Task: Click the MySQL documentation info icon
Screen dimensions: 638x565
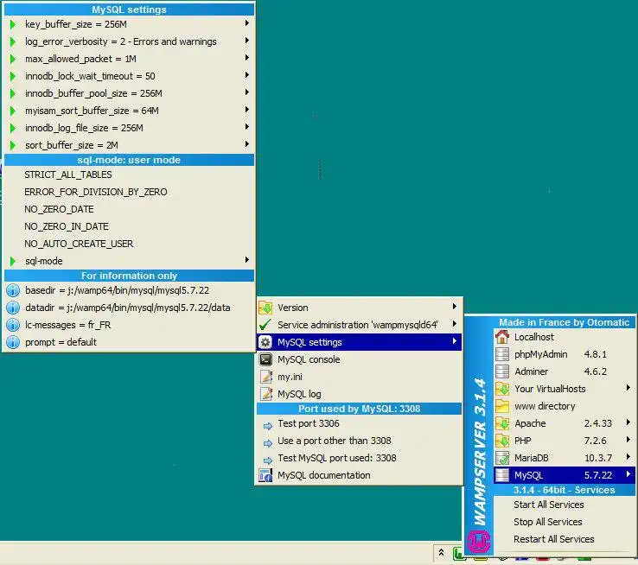Action: point(265,475)
